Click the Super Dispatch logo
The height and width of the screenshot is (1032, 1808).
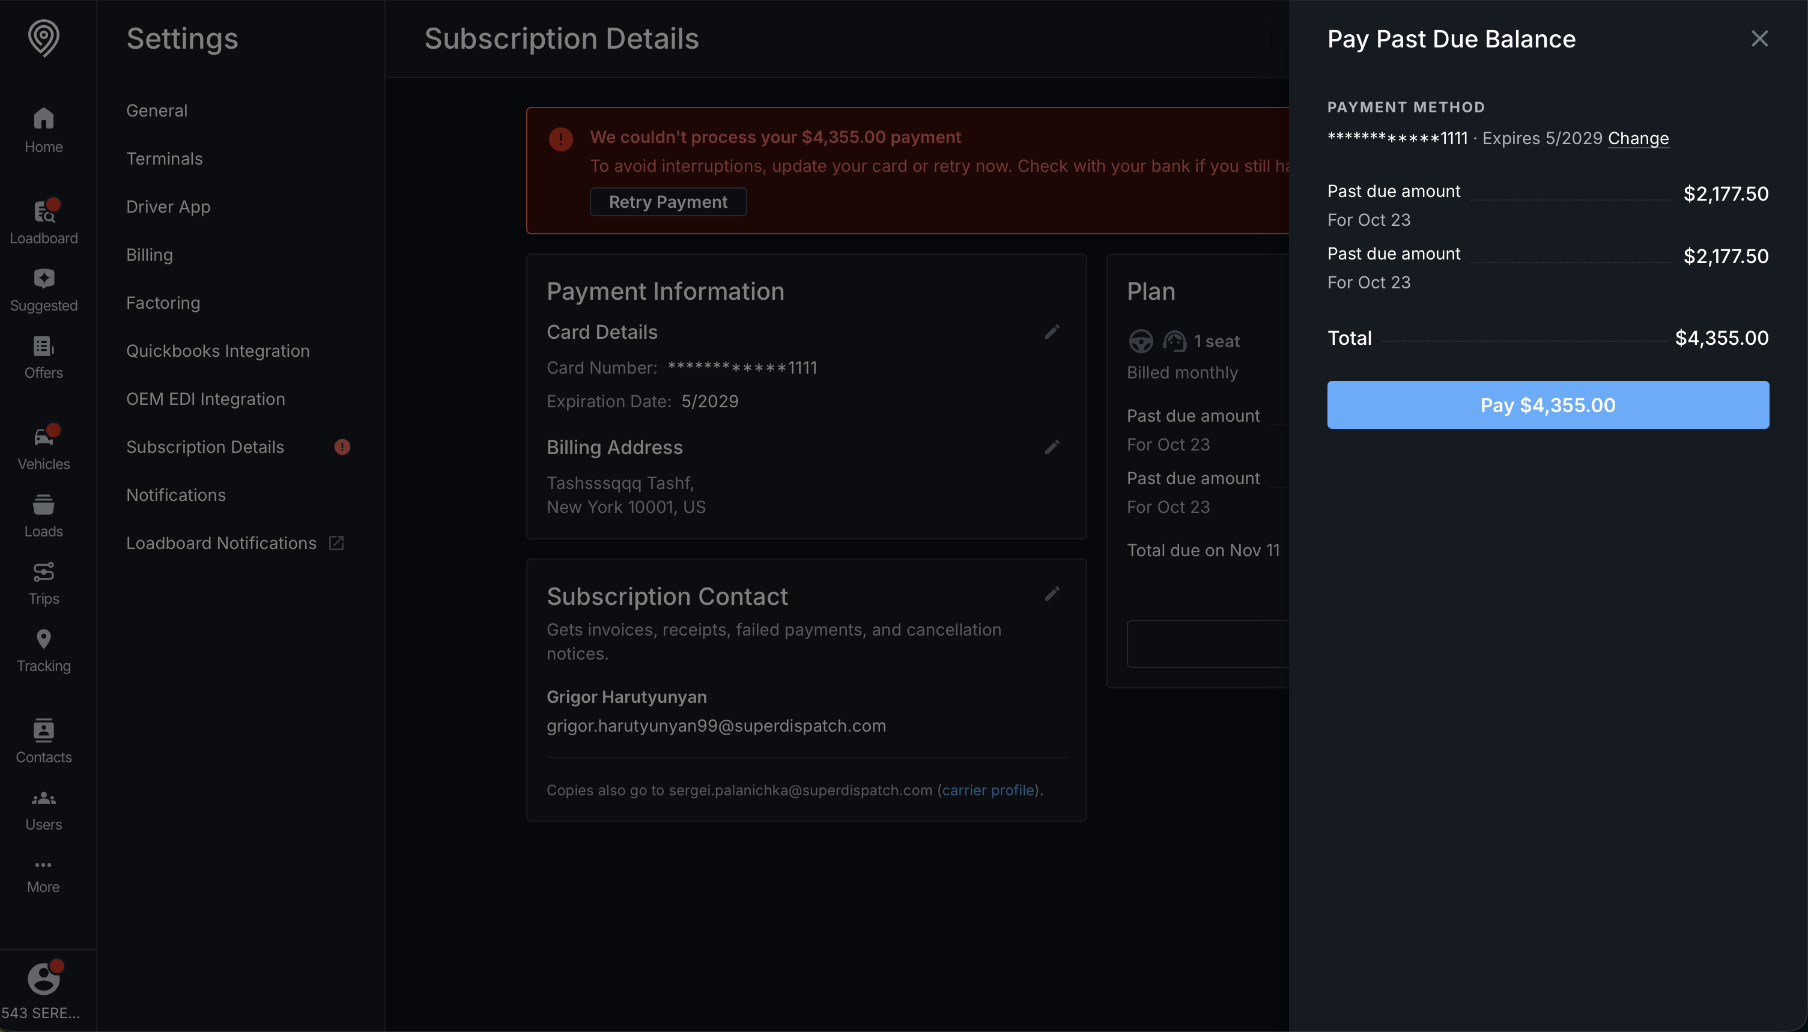(43, 38)
